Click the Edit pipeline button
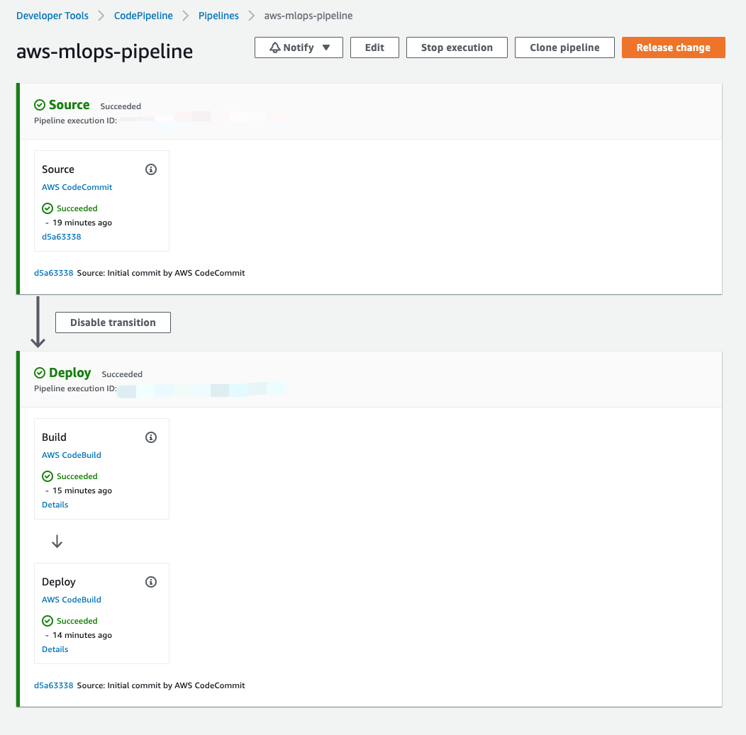The height and width of the screenshot is (735, 746). 374,47
